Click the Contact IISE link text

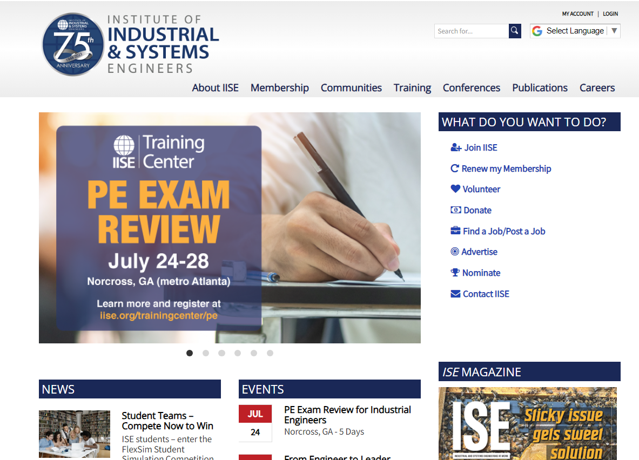point(486,294)
